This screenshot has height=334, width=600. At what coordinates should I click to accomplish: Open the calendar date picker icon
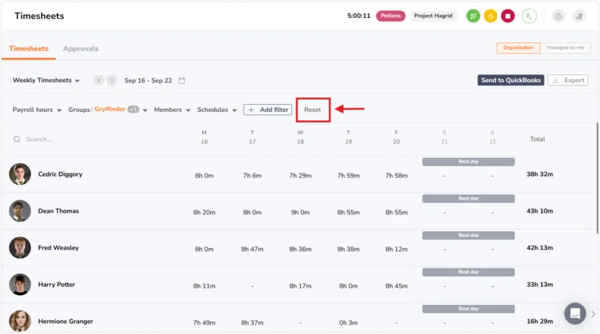pos(182,81)
